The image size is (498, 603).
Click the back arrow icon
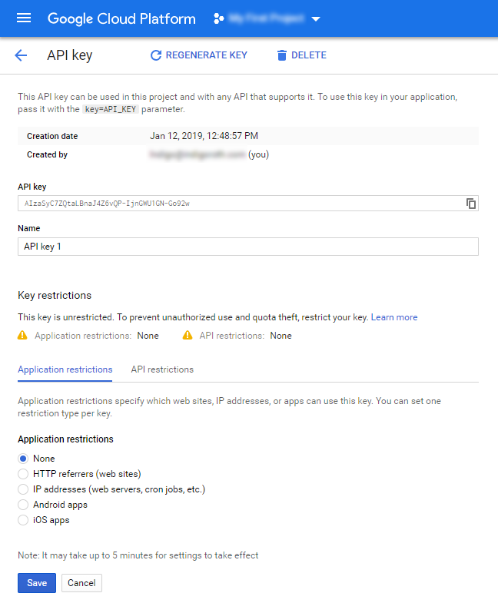[x=21, y=55]
